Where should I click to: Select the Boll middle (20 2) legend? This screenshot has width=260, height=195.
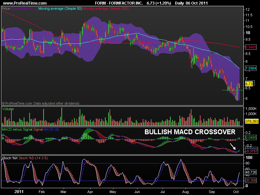click(24, 8)
